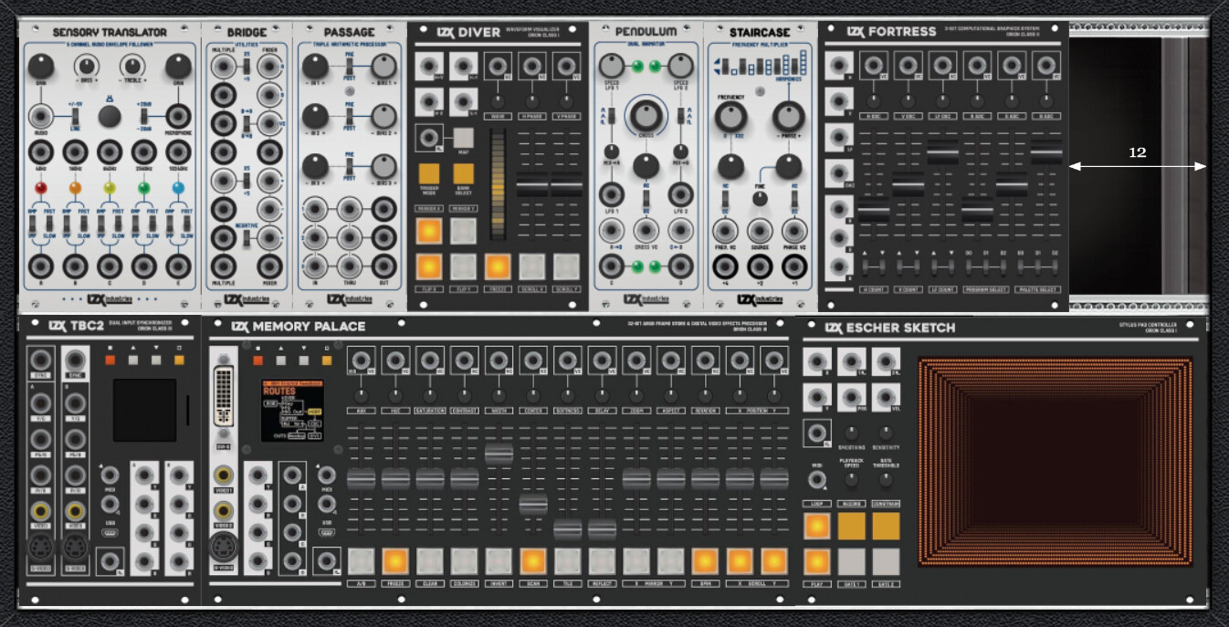Click the SOURCE jack on Staircase

click(x=761, y=230)
